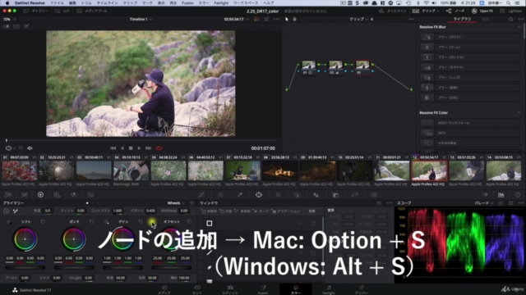Open the Fairlight menu in menu bar
The height and width of the screenshot is (295, 526).
coord(221,3)
